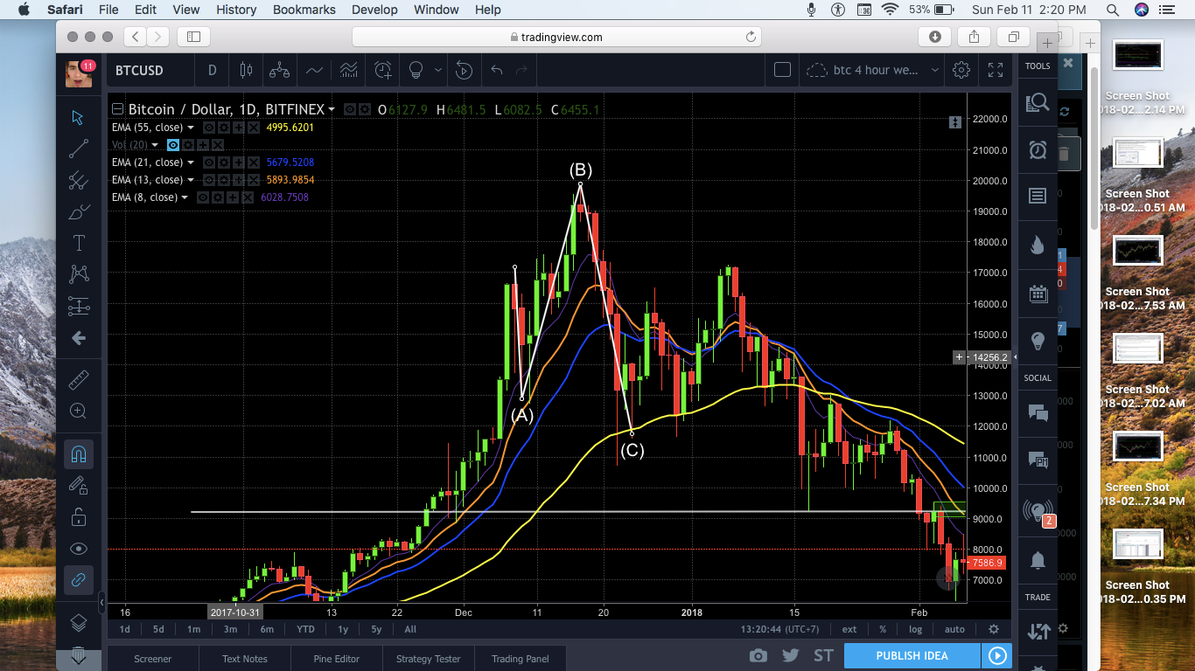Toggle stay in drawing mode pencil-lock
Image resolution: width=1195 pixels, height=671 pixels.
(78, 485)
